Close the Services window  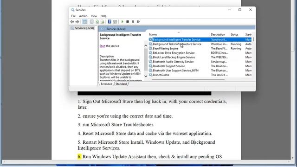pos(251,10)
